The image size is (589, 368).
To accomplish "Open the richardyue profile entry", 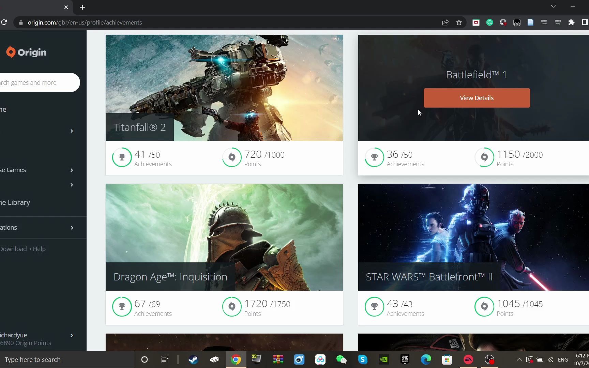I will [x=14, y=335].
